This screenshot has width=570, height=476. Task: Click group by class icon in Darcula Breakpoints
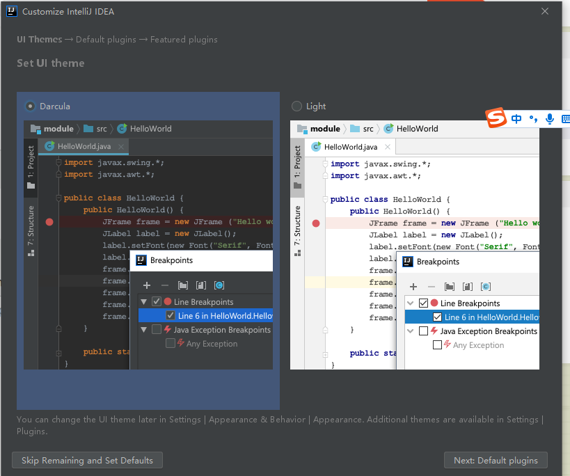pos(219,285)
